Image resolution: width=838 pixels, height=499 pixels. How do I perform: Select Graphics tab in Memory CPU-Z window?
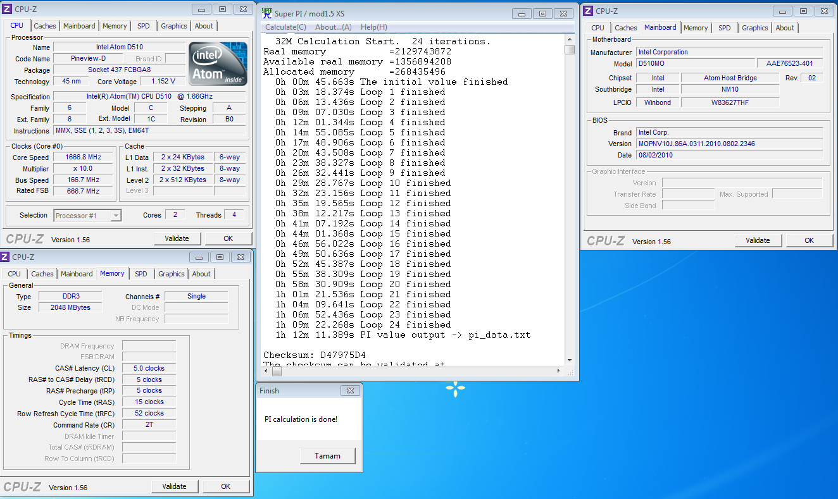(172, 274)
